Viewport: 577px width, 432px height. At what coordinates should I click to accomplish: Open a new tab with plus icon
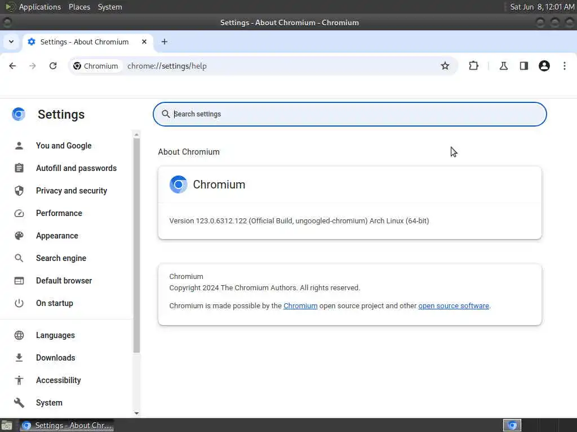pyautogui.click(x=165, y=42)
